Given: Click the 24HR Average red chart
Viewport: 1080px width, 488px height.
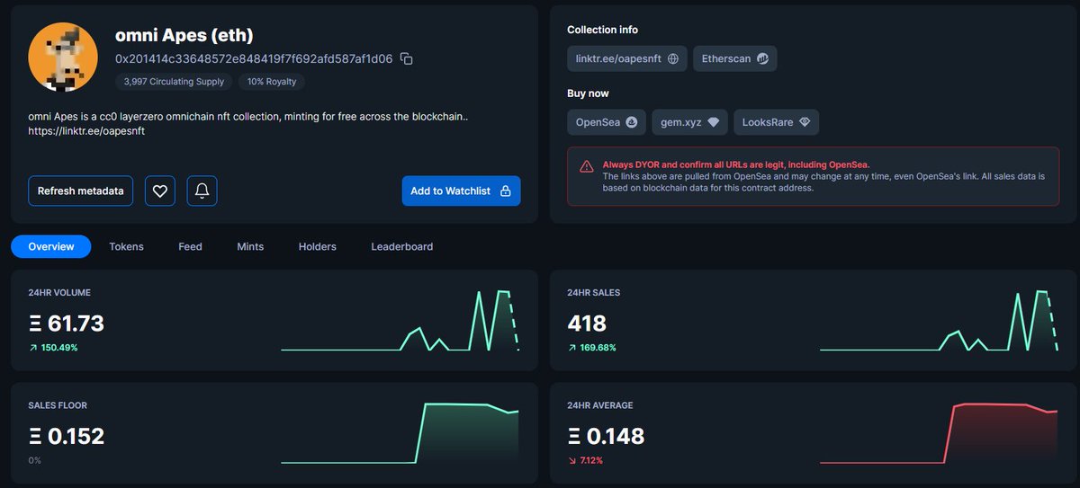Looking at the screenshot, I should 939,433.
